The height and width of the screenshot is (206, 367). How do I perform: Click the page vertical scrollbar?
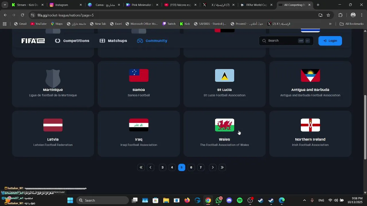click(365, 127)
